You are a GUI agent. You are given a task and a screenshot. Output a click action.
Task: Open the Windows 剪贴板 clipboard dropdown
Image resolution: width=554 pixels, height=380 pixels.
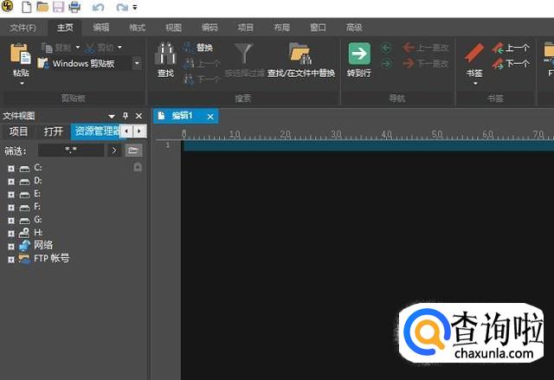click(x=137, y=63)
